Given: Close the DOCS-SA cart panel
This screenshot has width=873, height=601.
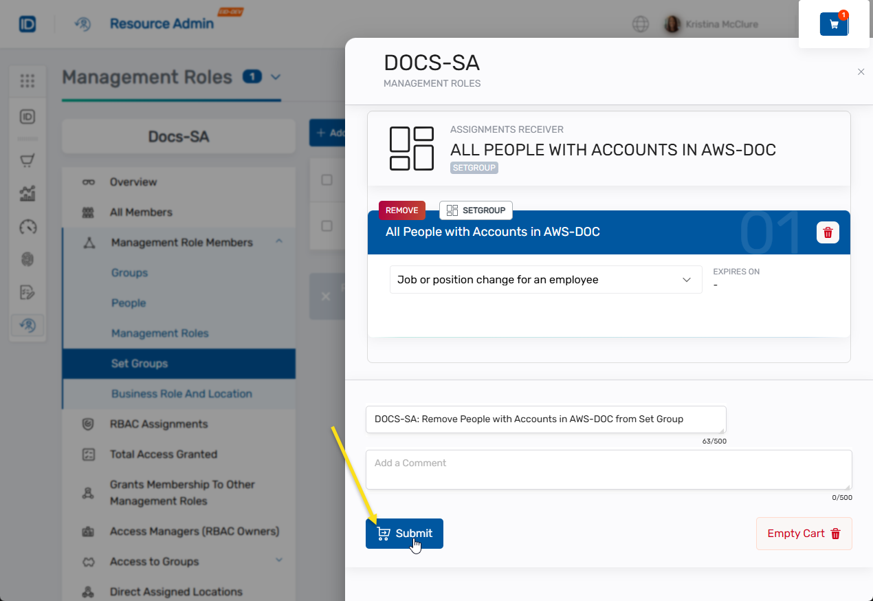Looking at the screenshot, I should click(x=861, y=72).
